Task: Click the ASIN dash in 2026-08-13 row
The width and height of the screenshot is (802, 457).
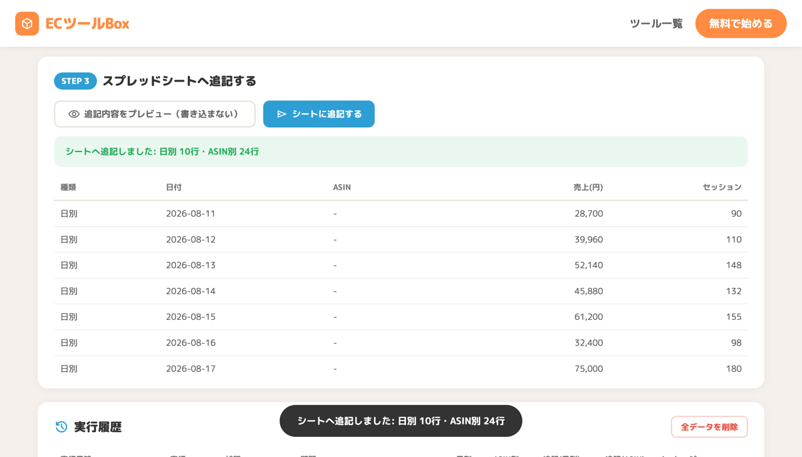Action: pos(335,265)
